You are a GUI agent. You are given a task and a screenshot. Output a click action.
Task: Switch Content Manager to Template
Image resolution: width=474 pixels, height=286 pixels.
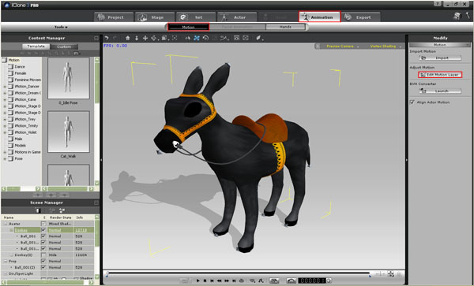tap(36, 46)
